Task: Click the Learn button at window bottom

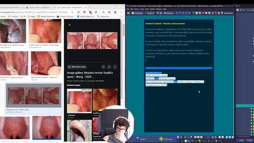Action: tap(141, 139)
